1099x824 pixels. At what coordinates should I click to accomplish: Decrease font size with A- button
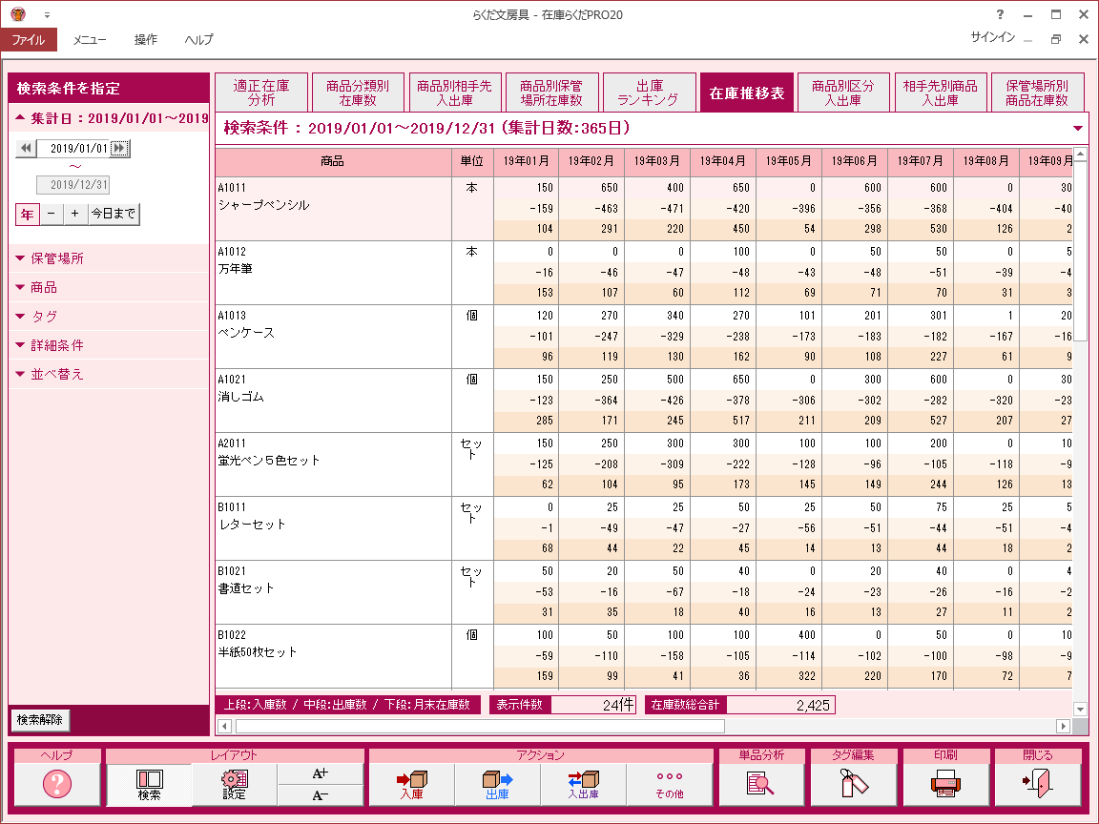click(x=321, y=795)
